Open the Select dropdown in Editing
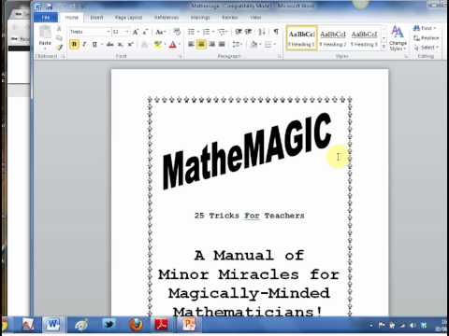The height and width of the screenshot is (336, 449). coord(426,48)
